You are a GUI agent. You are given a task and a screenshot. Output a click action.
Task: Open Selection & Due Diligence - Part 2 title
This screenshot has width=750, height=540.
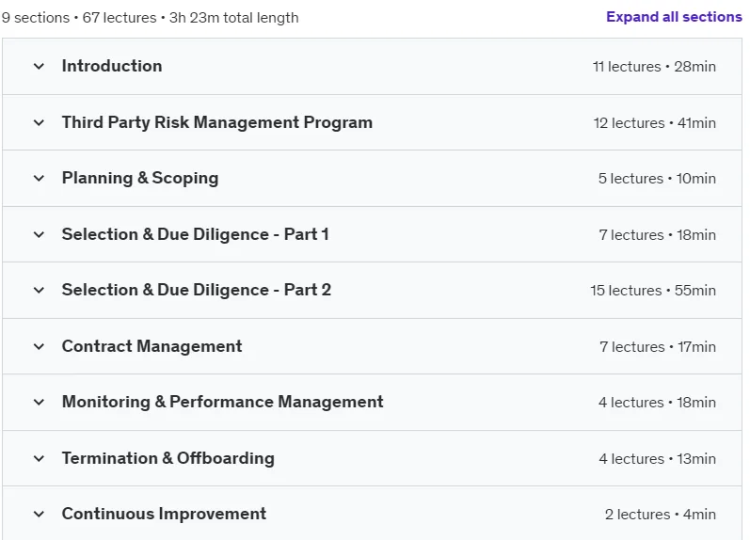[197, 290]
